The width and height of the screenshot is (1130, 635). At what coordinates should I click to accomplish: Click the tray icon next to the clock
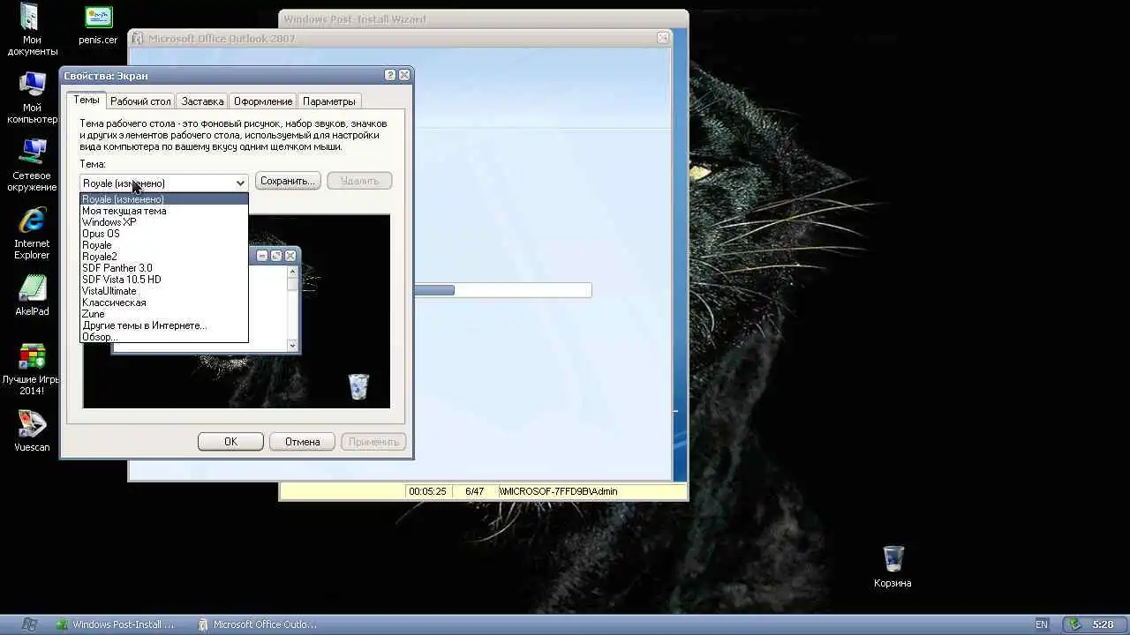1074,624
